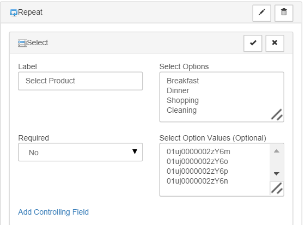Click Add Controlling Field link

tap(53, 212)
